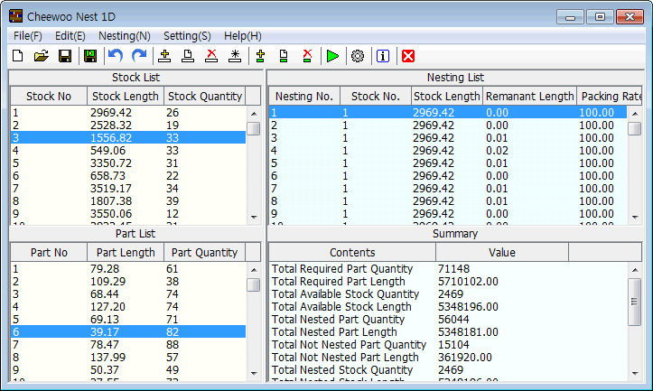Screen dimensions: 653x391
Task: Open the Help(H) menu
Action: (x=243, y=36)
